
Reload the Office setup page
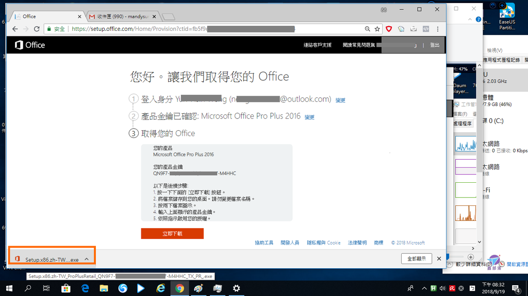pos(37,29)
